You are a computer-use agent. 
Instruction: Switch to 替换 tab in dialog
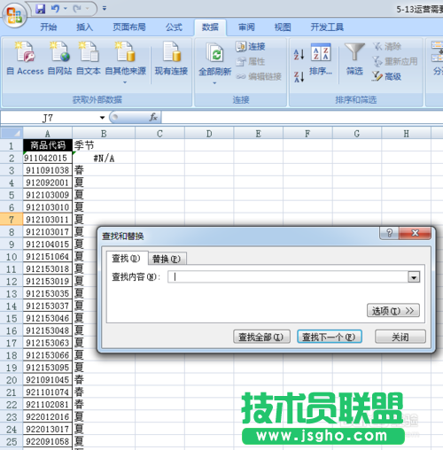tap(167, 259)
